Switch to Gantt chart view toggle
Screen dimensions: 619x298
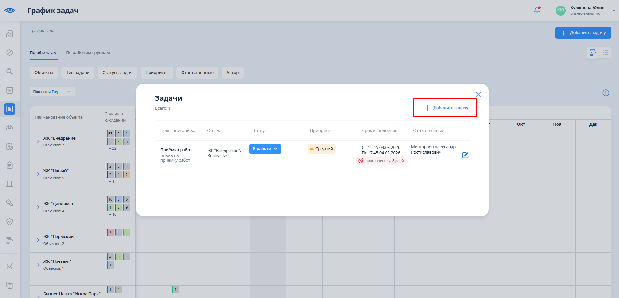pyautogui.click(x=593, y=53)
